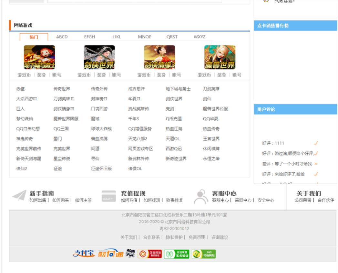Open the 口袋西游 game link
This screenshot has width=338, height=273.
[99, 109]
